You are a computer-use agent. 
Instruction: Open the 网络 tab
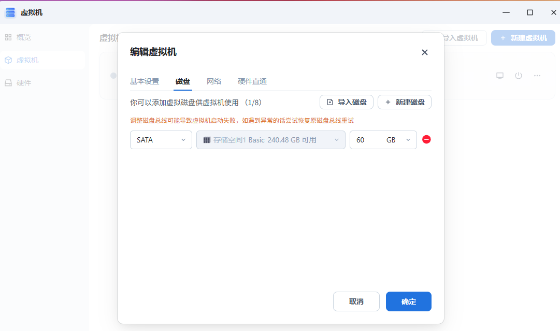tap(213, 81)
